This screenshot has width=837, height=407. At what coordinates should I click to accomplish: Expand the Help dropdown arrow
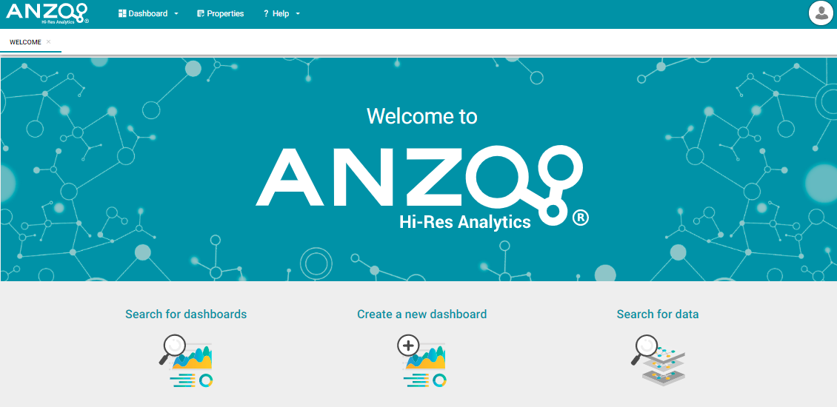coord(298,14)
